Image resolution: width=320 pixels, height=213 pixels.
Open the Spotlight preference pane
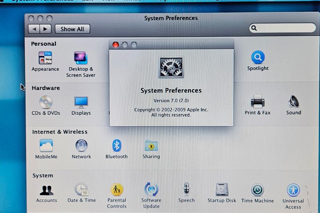(x=258, y=61)
